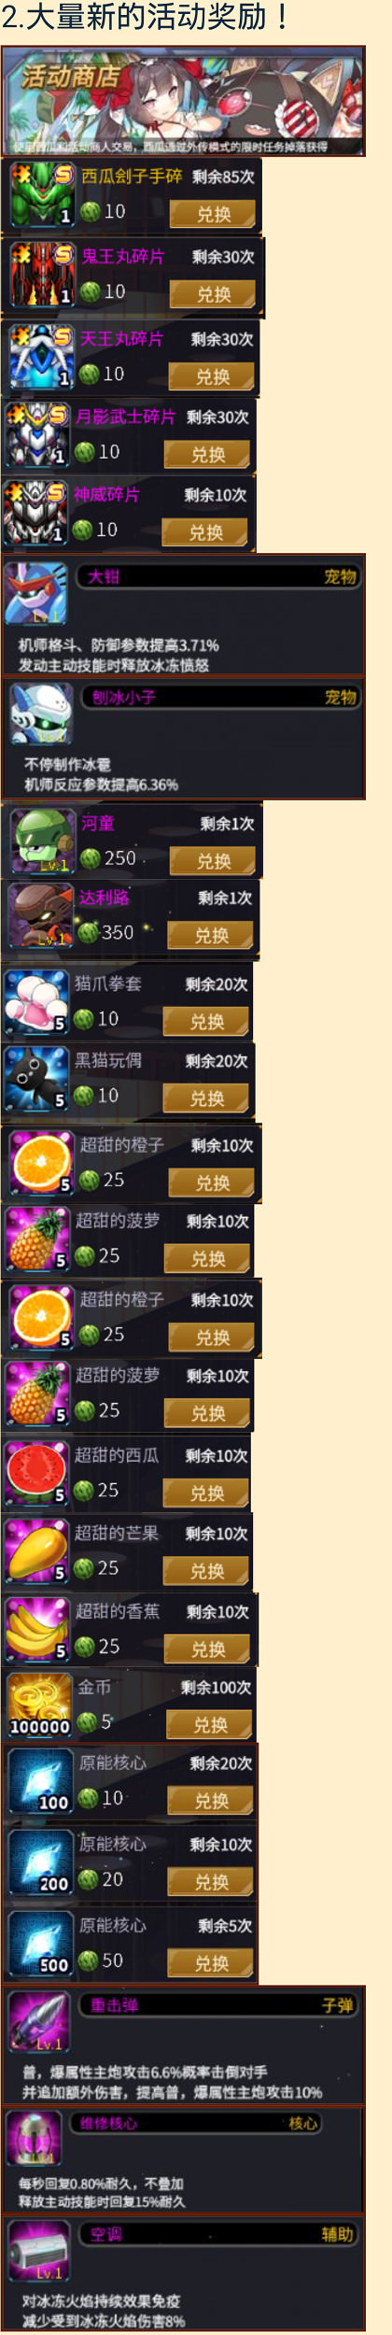Click the 超甜的芒果 mango icon
Screen dimensions: 392x2335
[x=37, y=1551]
